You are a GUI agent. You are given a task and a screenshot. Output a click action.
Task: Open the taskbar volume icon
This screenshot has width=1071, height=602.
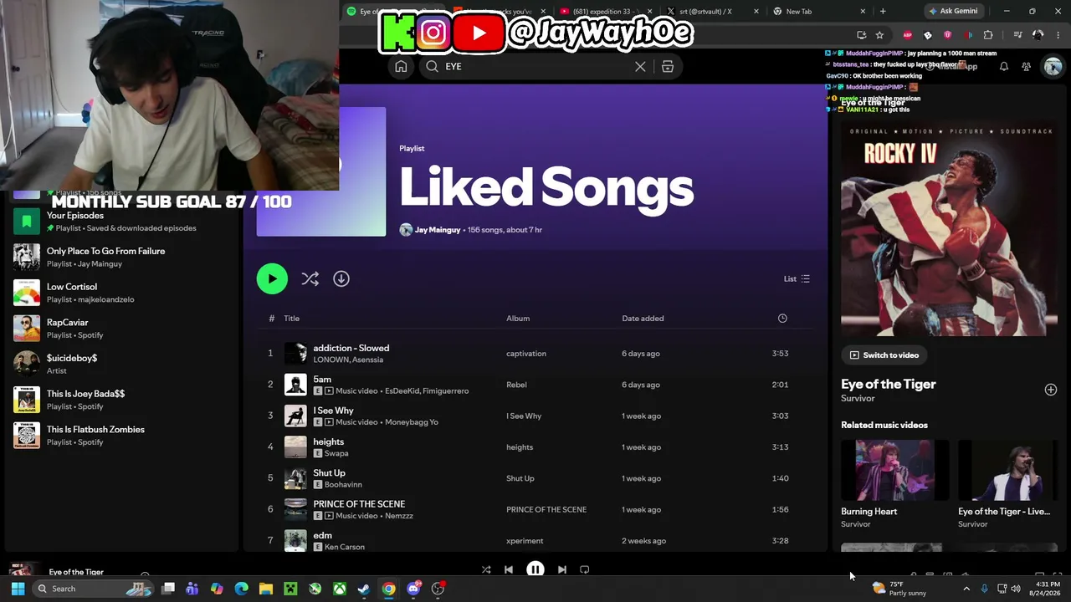pyautogui.click(x=1016, y=589)
